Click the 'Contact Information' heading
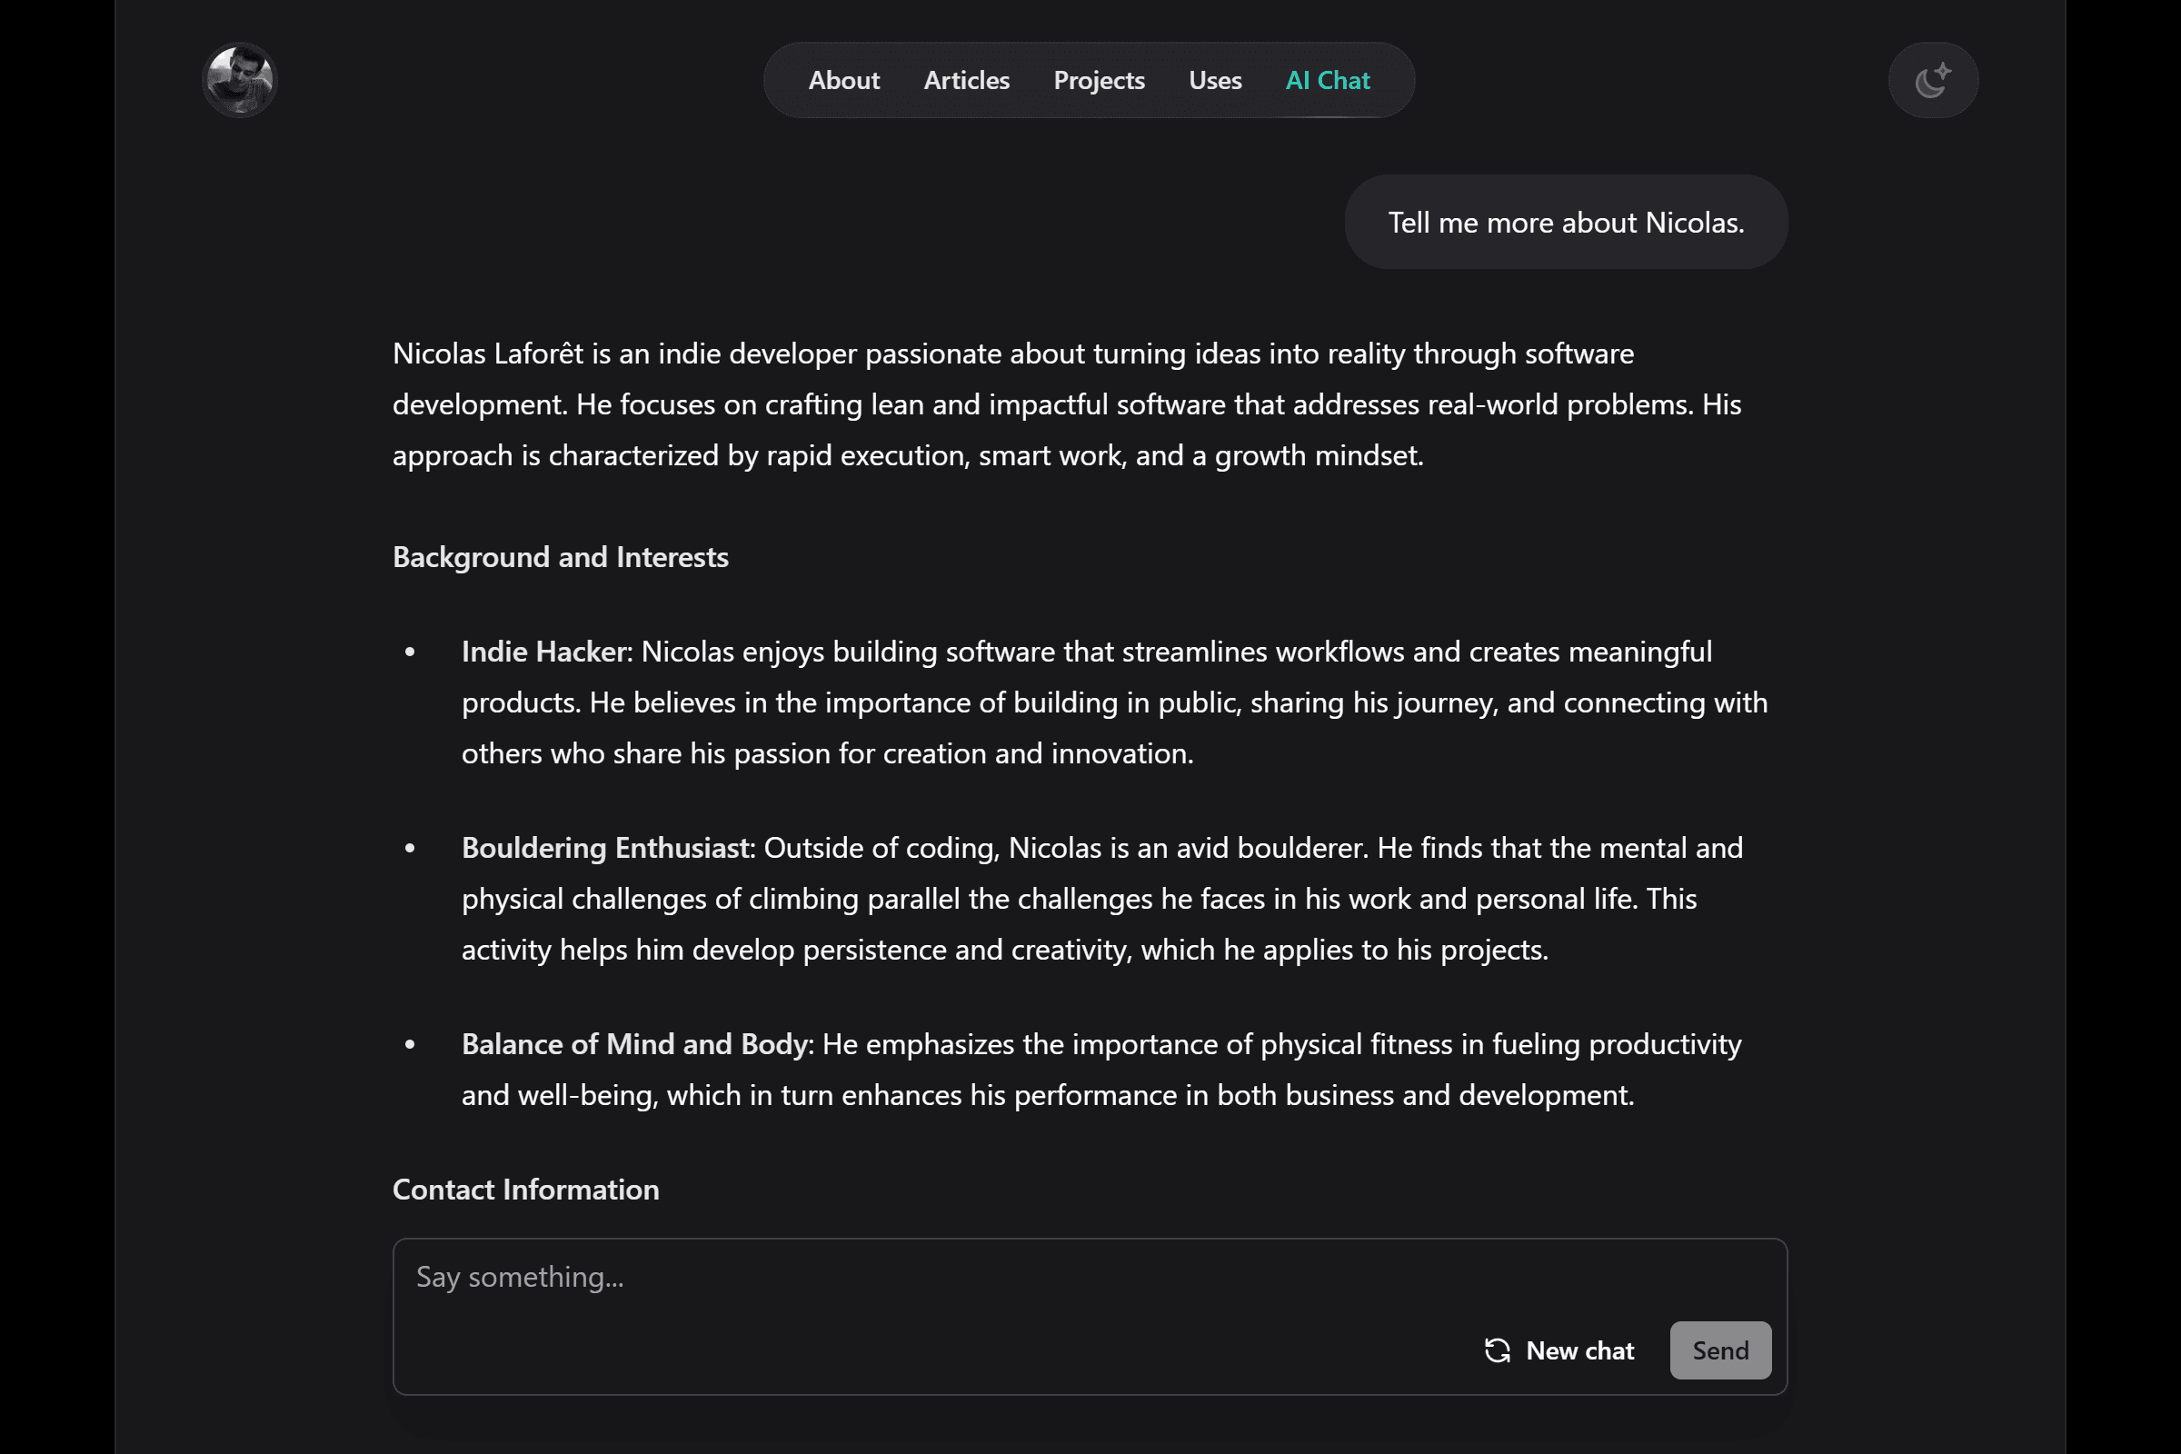This screenshot has width=2181, height=1454. click(525, 1190)
